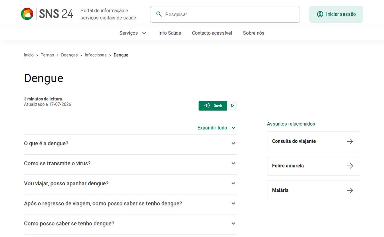Click the SNS 24 logo
The image size is (384, 237).
[47, 14]
